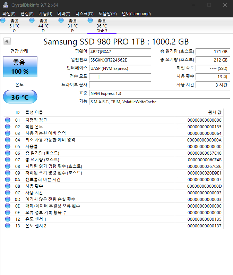Image resolution: width=233 pixels, height=275 pixels.
Task: Open the 기능(U) menu
Action: (45, 14)
